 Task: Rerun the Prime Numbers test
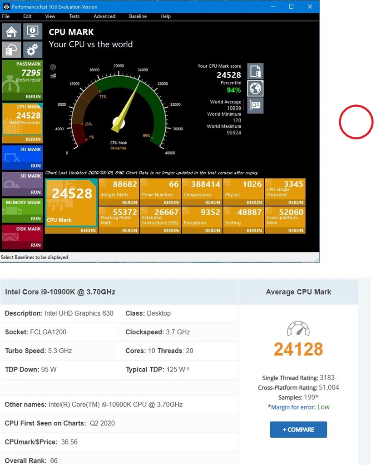[171, 202]
